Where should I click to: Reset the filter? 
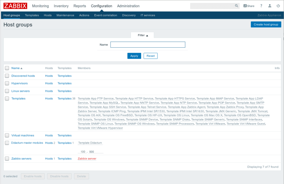(x=151, y=56)
